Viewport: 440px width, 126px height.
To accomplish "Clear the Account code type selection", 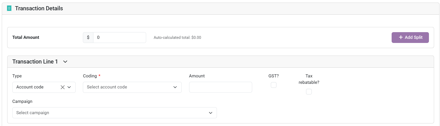I will pos(63,87).
